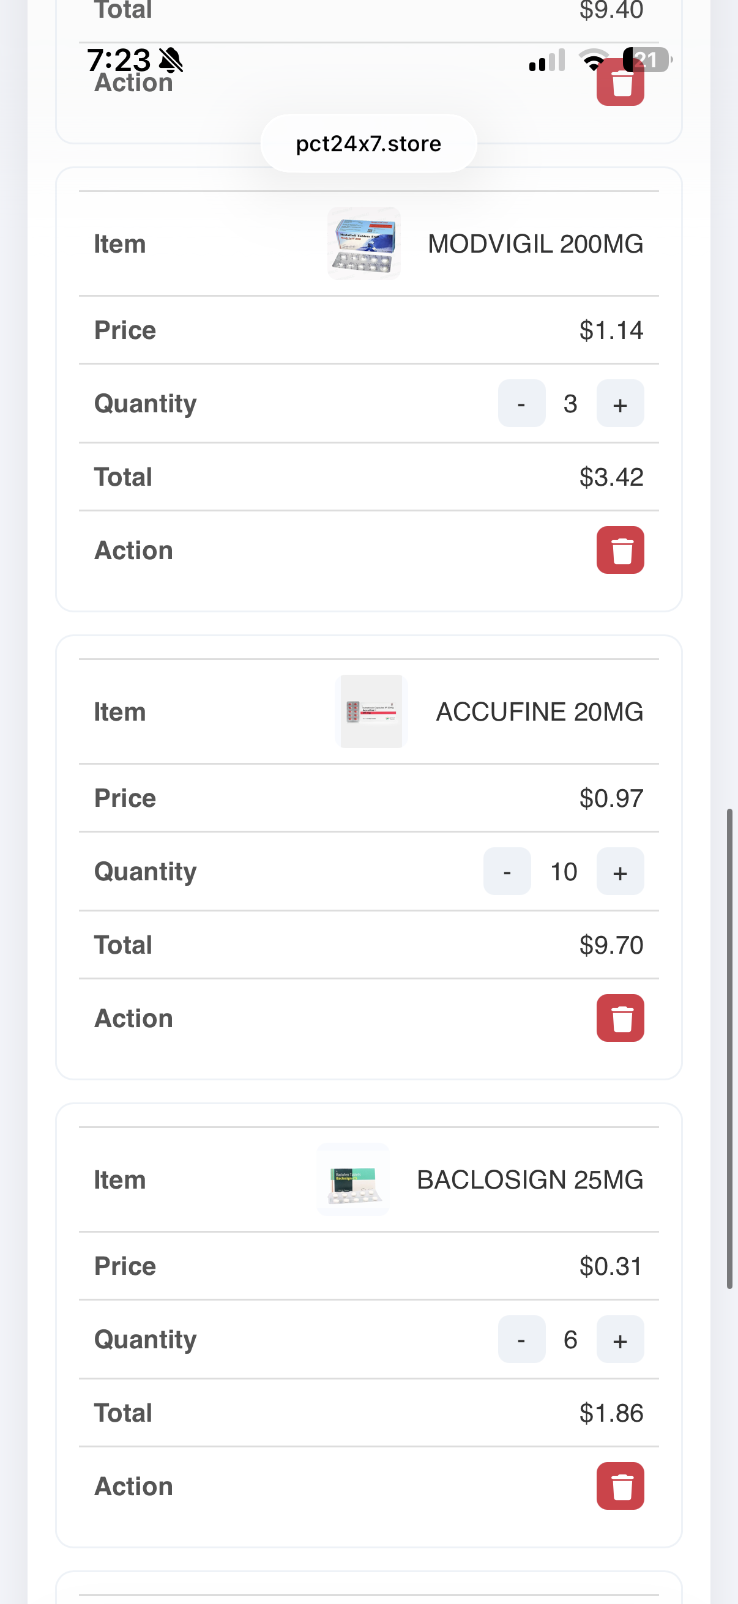Screen dimensions: 738x1604
Task: Click the MODVIGIL 200MG item name
Action: pos(535,244)
